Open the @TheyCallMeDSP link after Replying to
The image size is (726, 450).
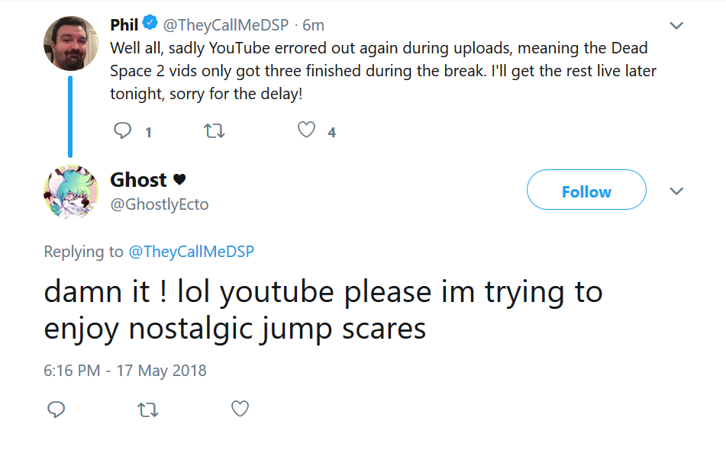click(191, 252)
